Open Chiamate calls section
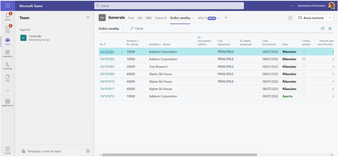Screen dimensions: 338x157 pyautogui.click(x=8, y=66)
